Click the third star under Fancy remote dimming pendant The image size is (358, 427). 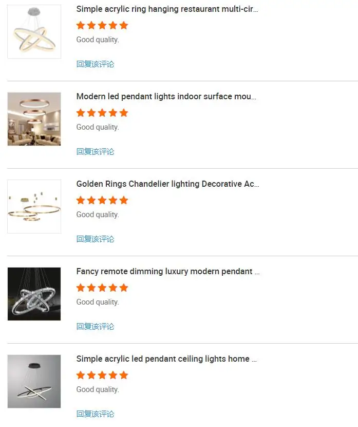102,288
